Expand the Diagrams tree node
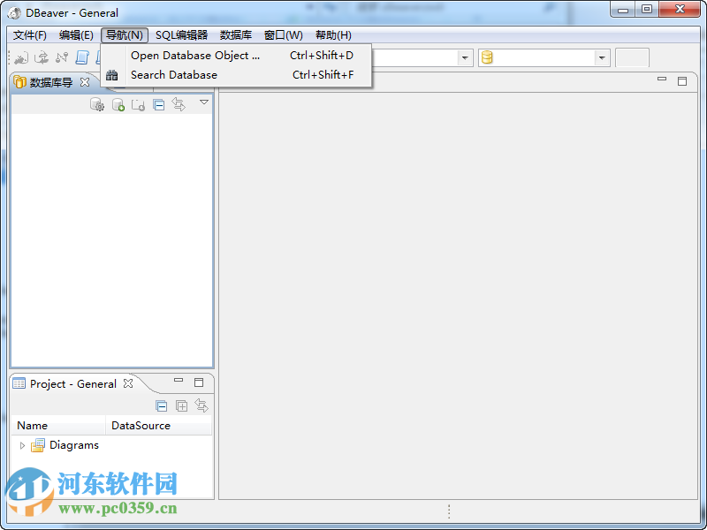This screenshot has width=707, height=530. (21, 445)
